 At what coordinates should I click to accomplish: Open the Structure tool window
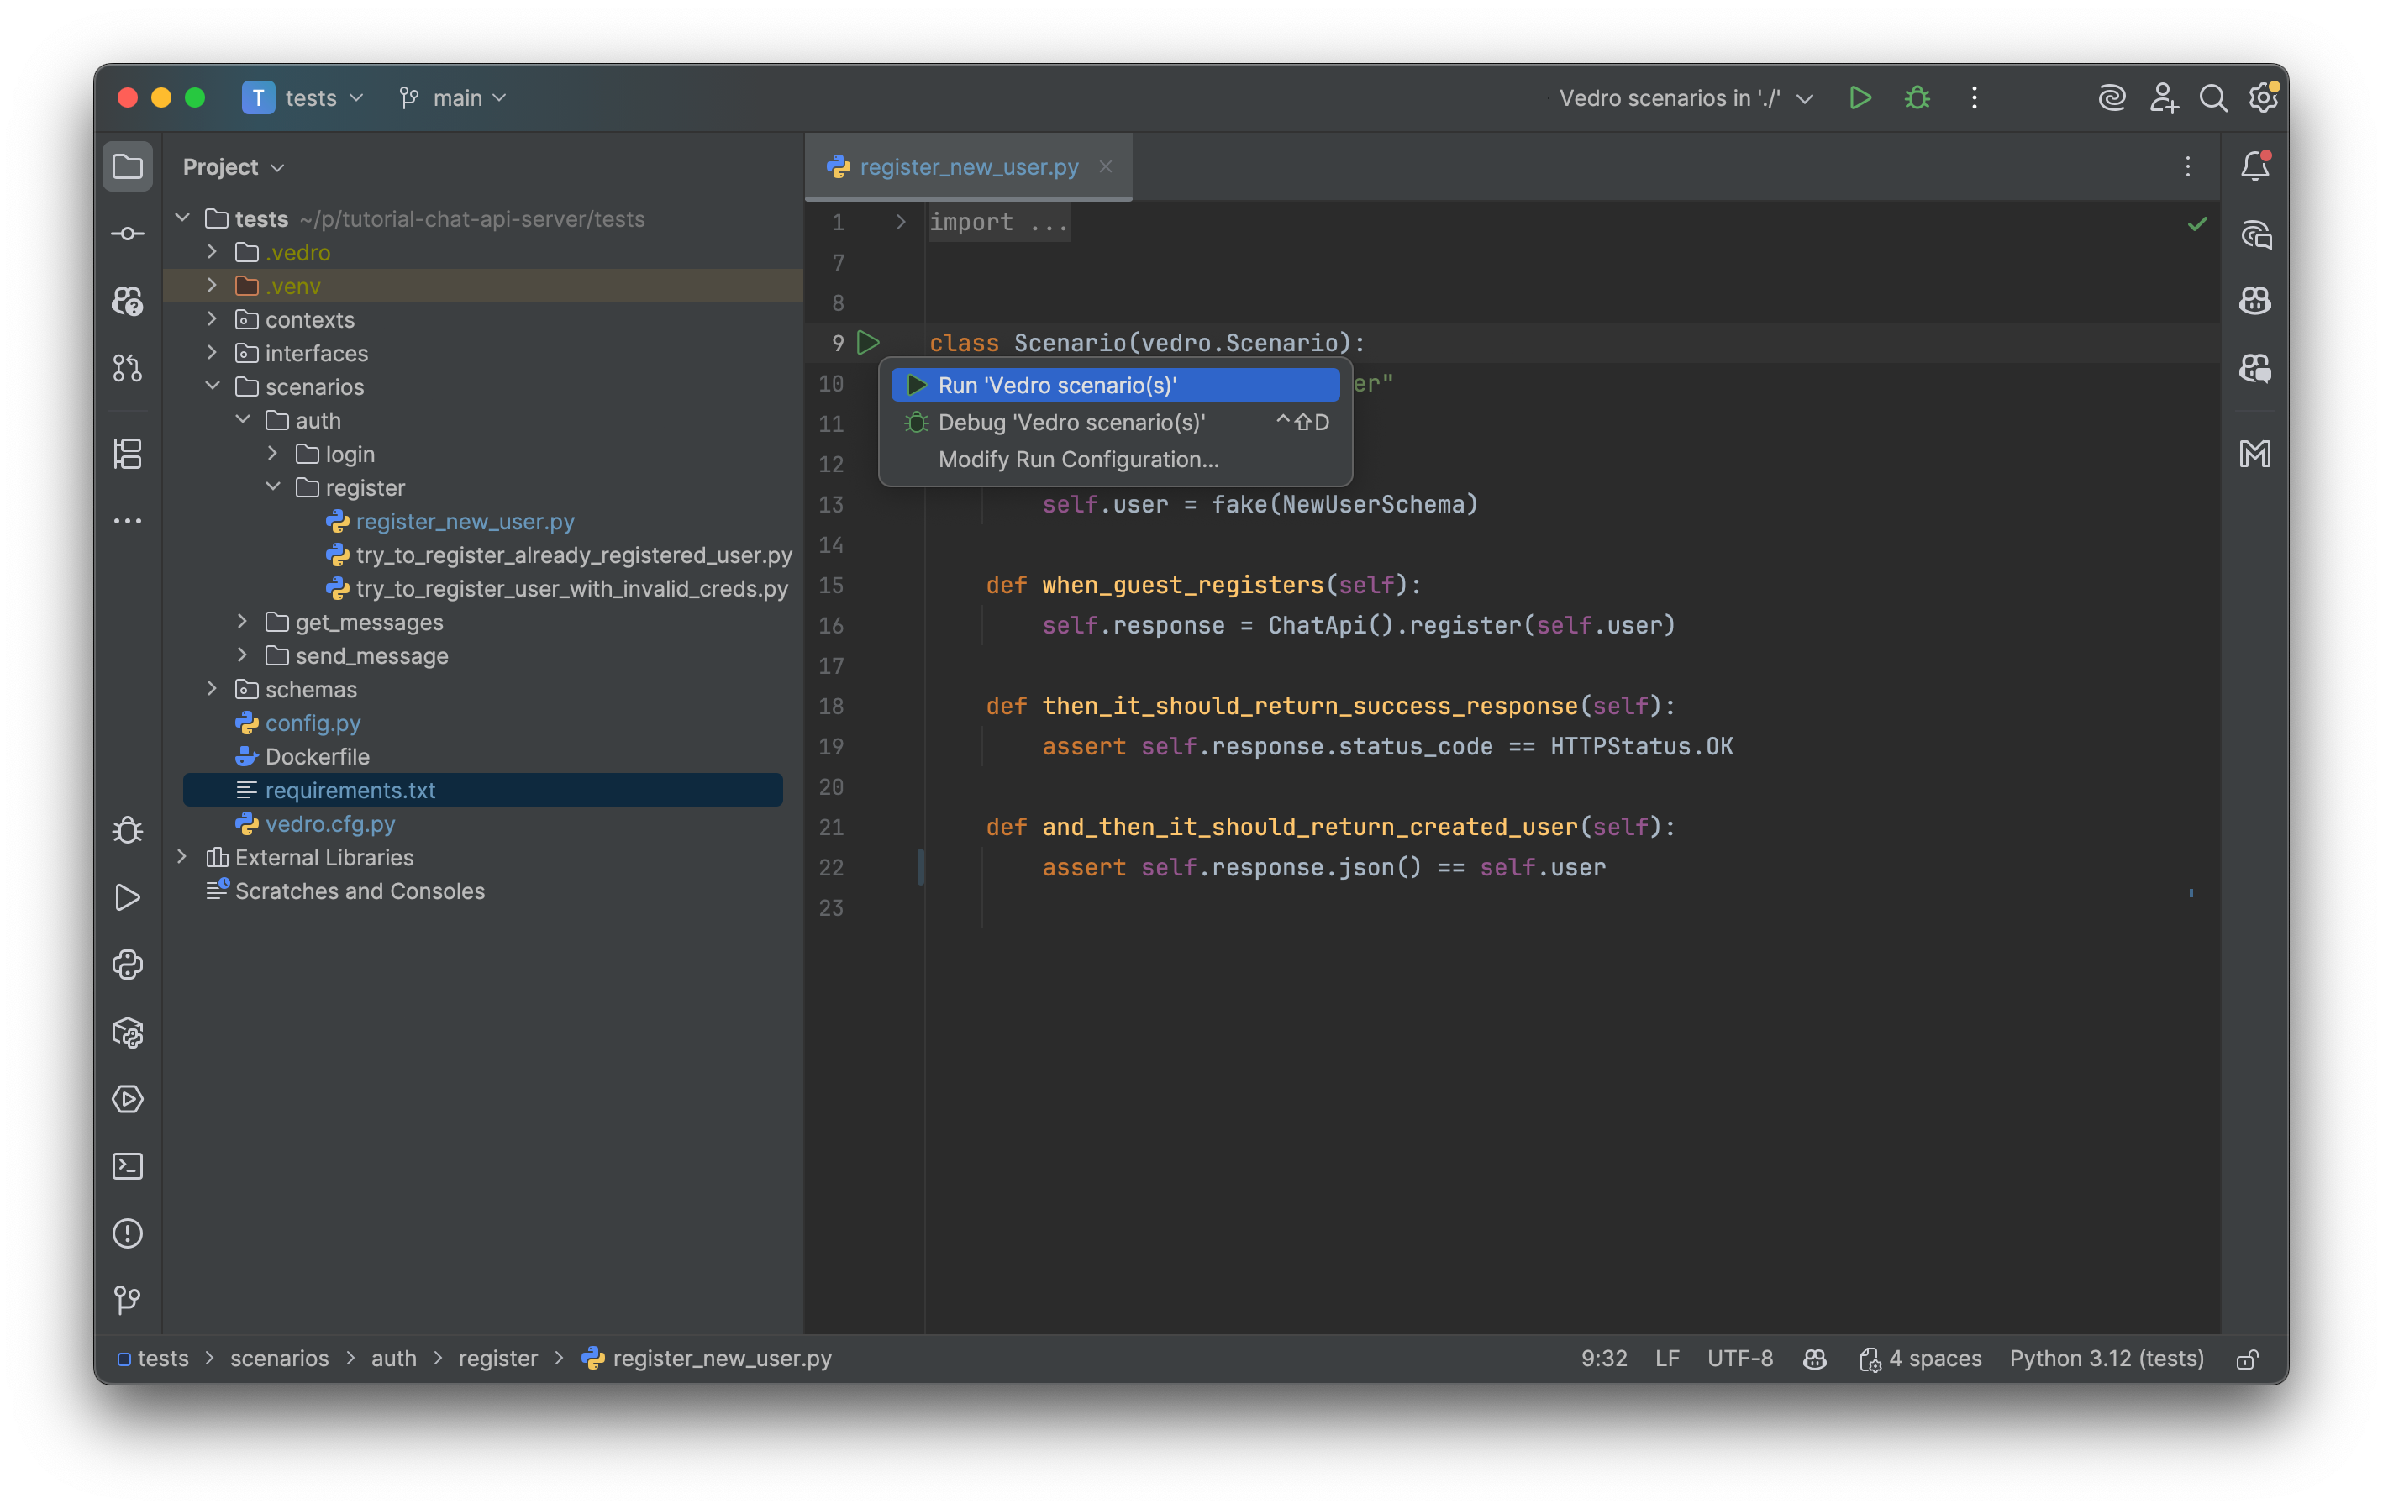128,455
